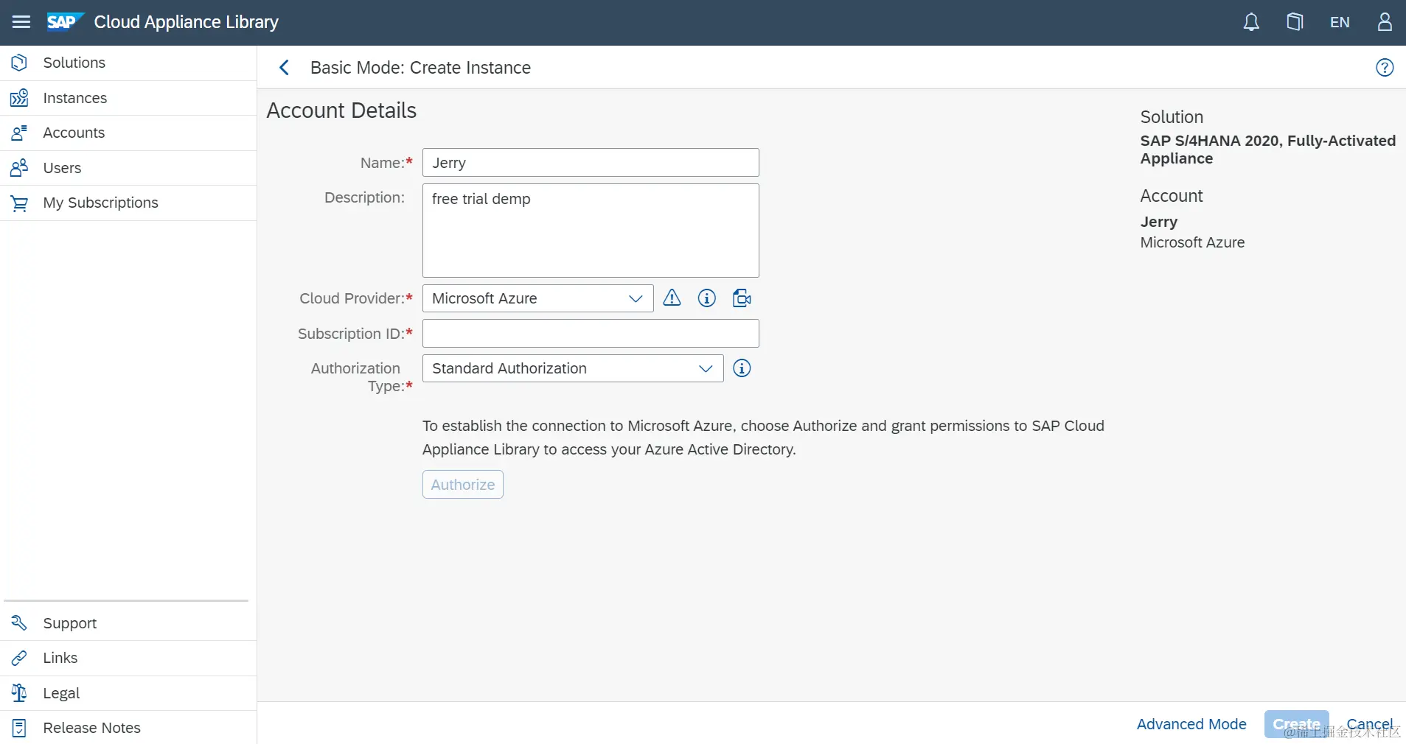
Task: Click the Solutions sidebar icon
Action: pyautogui.click(x=19, y=63)
